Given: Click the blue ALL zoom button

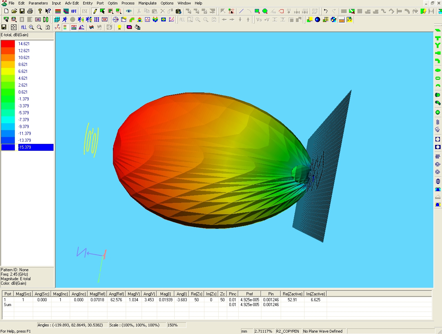Looking at the screenshot, I should coord(23,27).
